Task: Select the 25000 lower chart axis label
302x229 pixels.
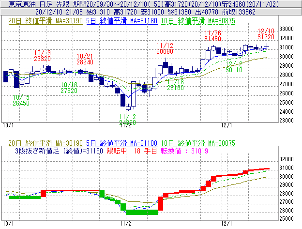Action: [x=287, y=219]
